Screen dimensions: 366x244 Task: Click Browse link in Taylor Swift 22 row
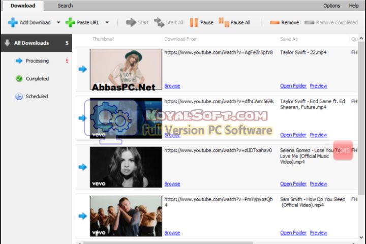coord(172,86)
